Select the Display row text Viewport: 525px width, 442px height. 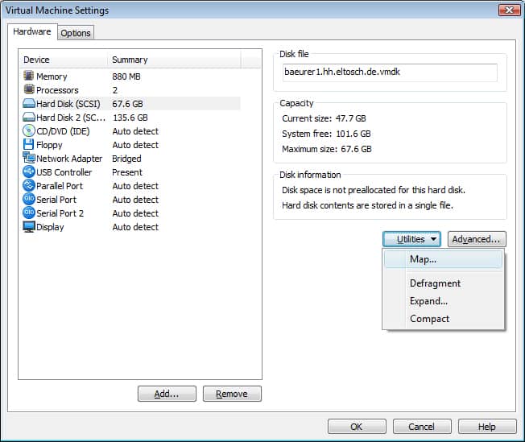pyautogui.click(x=50, y=227)
